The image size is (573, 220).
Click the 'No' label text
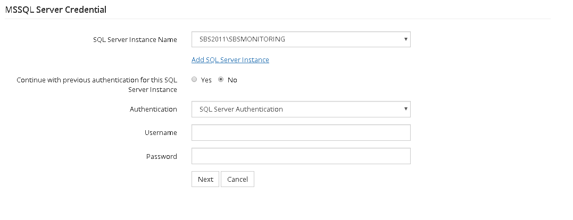tap(232, 80)
